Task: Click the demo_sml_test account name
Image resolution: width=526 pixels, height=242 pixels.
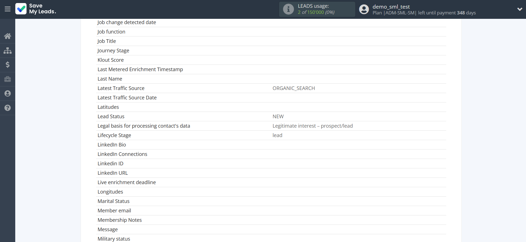Action: tap(391, 7)
